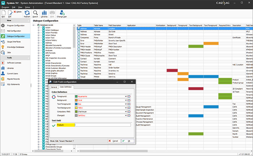Open color picker for Changed color
Image resolution: width=253 pixels, height=156 pixels.
point(129,116)
